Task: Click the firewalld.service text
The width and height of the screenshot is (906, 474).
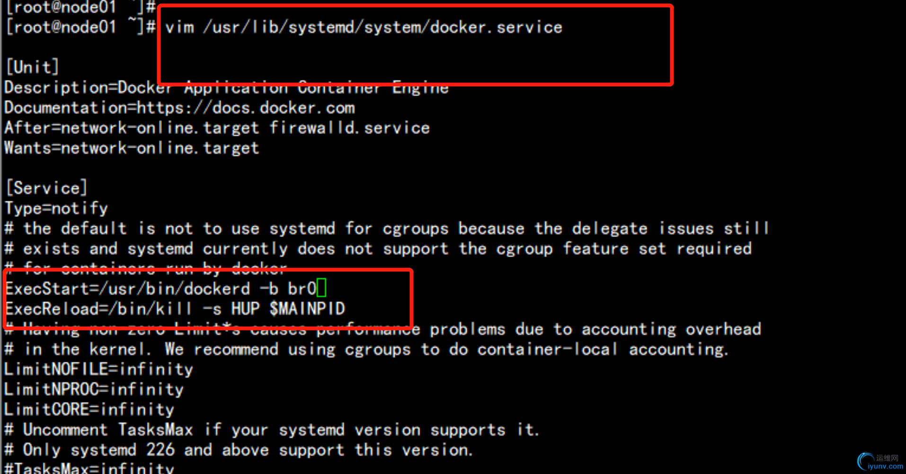Action: pyautogui.click(x=349, y=128)
